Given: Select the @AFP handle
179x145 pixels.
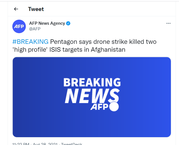Looking at the screenshot, I should click(35, 29).
